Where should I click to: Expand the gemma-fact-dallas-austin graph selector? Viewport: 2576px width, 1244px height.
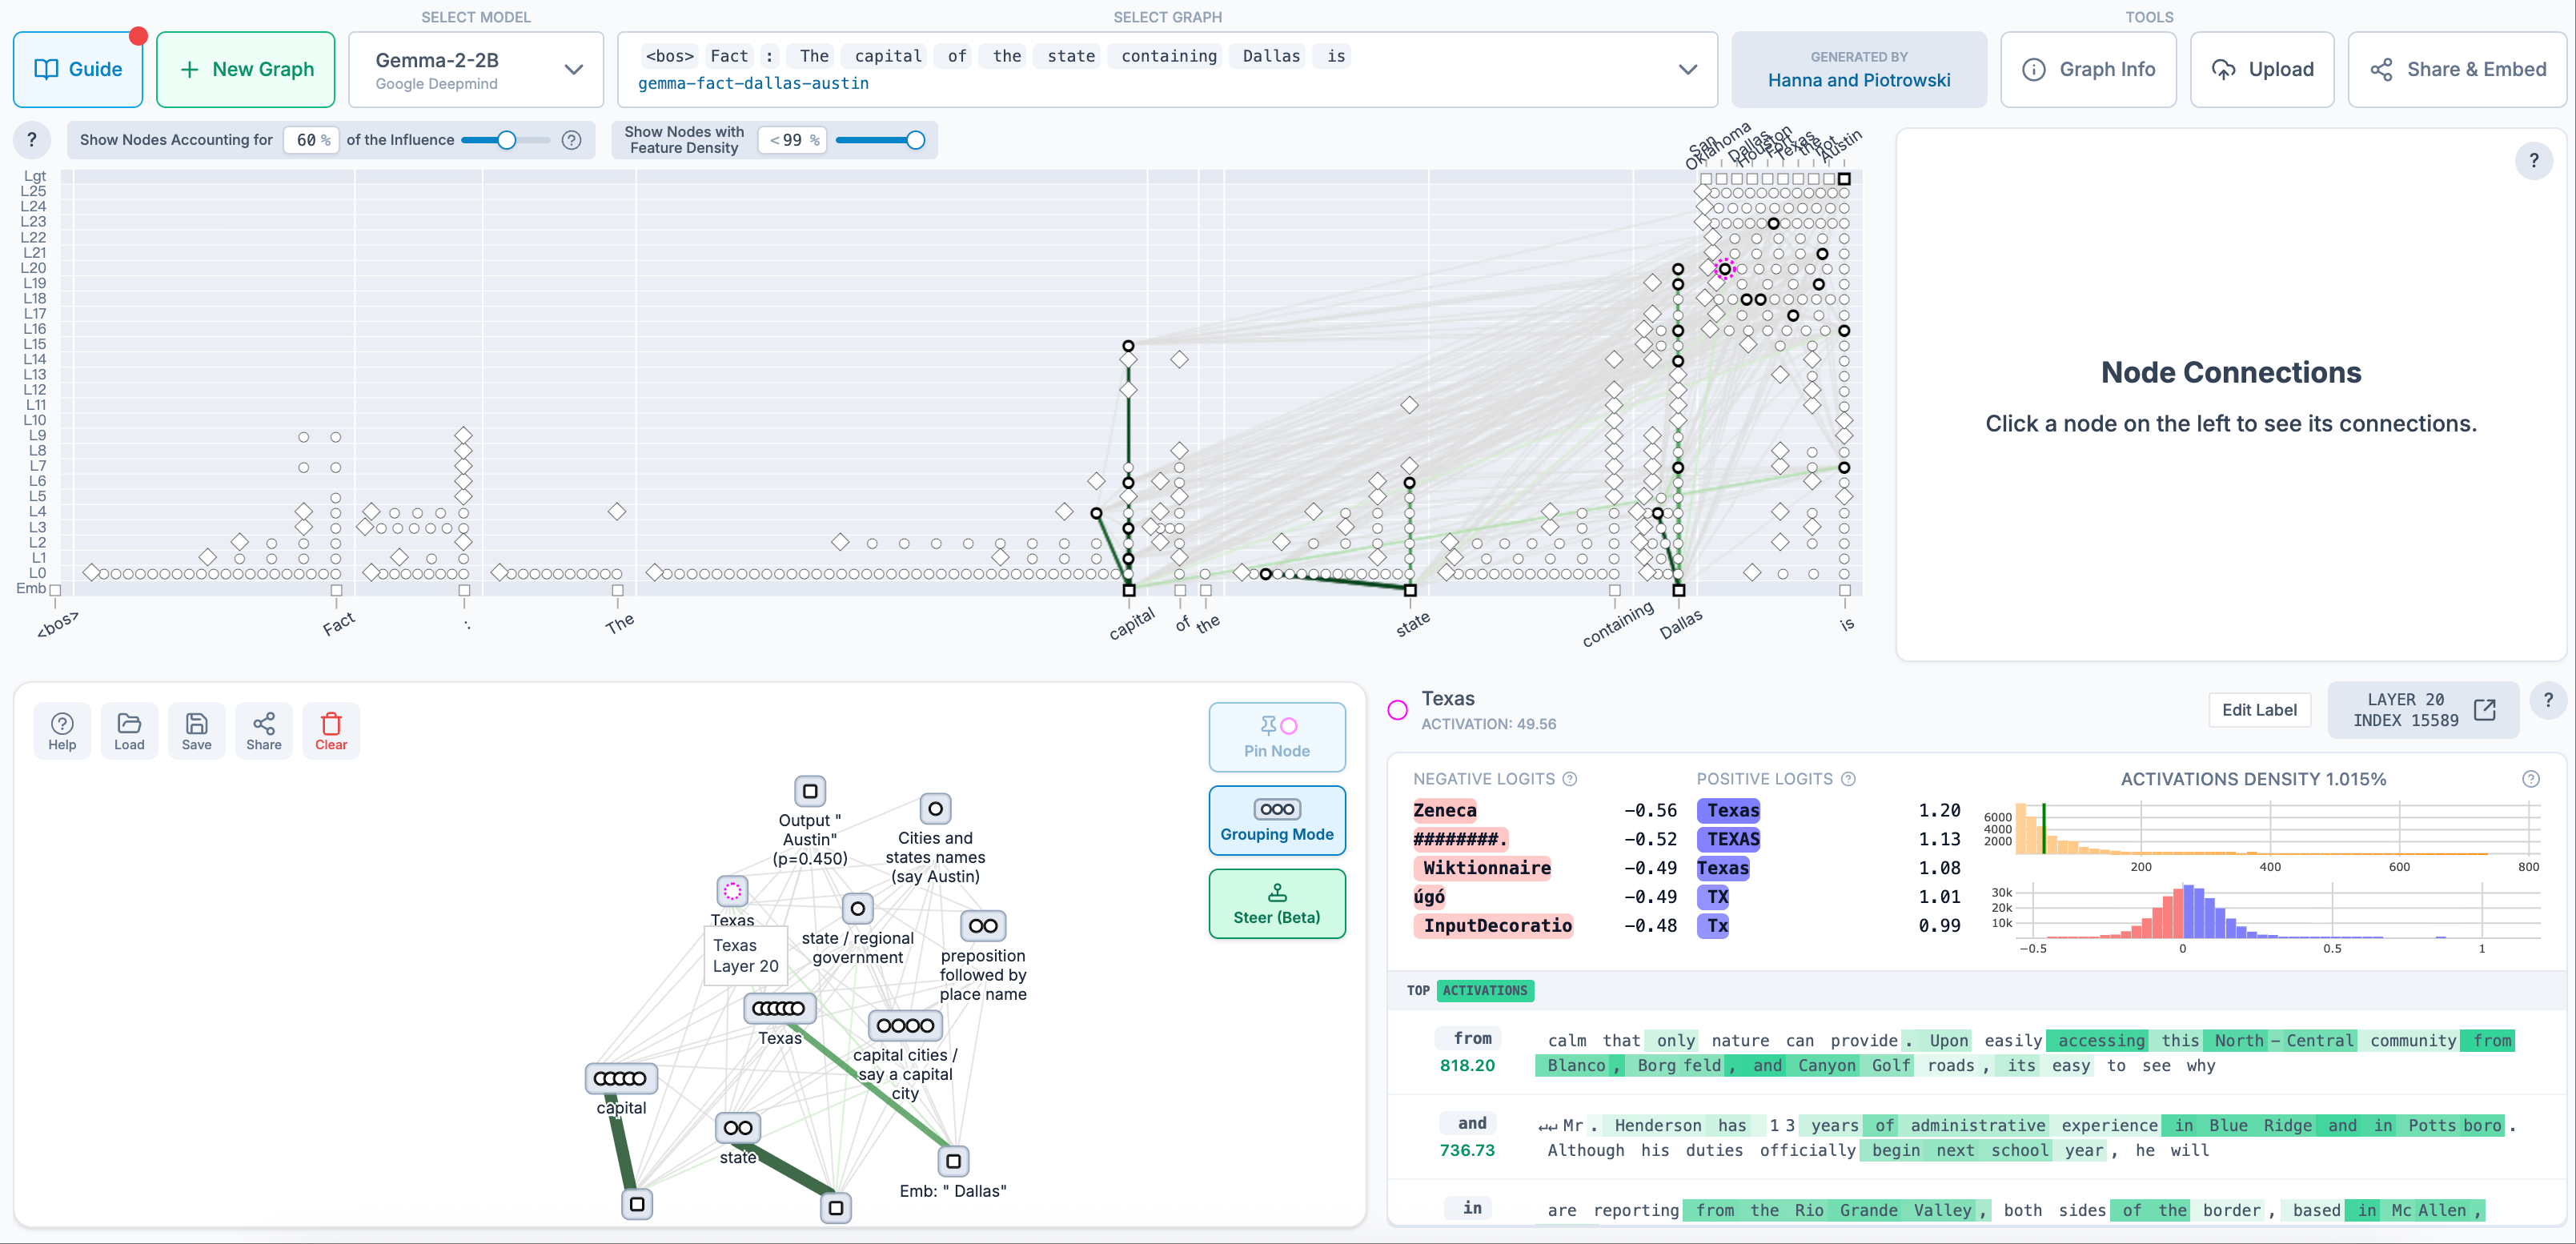(x=1687, y=69)
